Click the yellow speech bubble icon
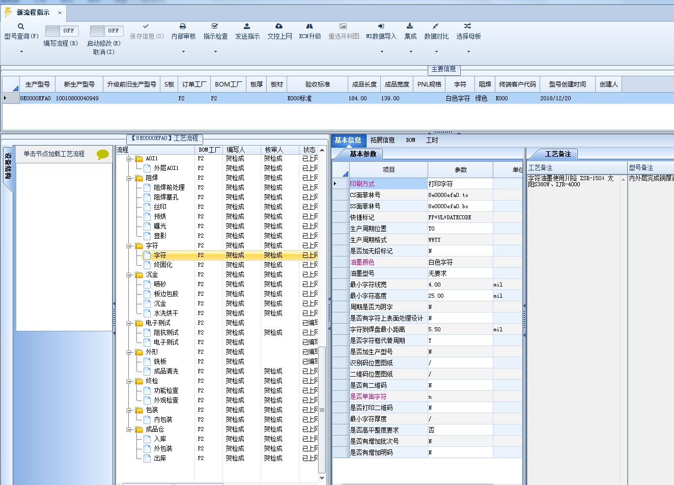 point(103,154)
